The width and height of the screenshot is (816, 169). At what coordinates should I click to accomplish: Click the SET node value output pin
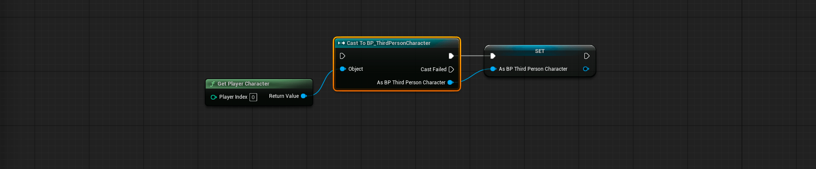586,69
